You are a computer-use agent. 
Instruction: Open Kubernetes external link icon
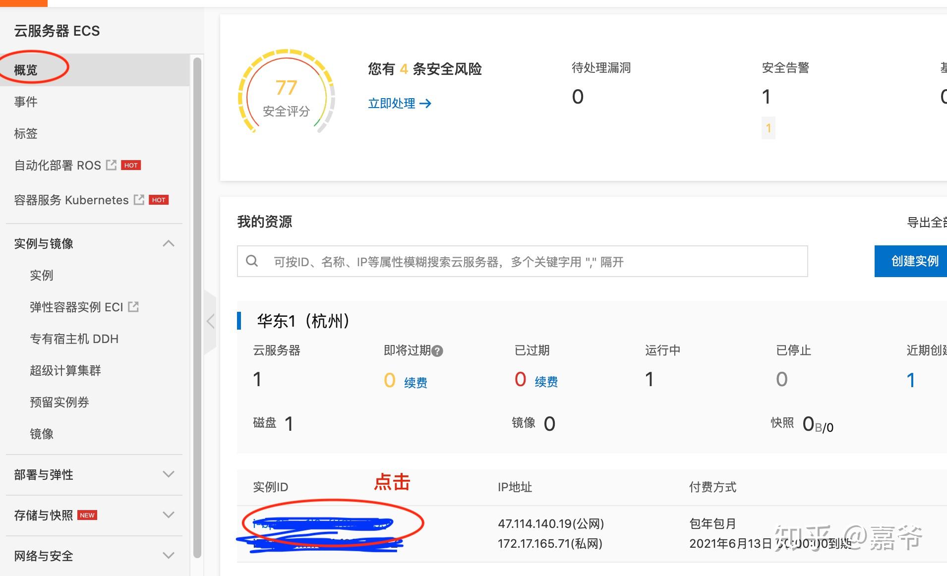coord(139,200)
